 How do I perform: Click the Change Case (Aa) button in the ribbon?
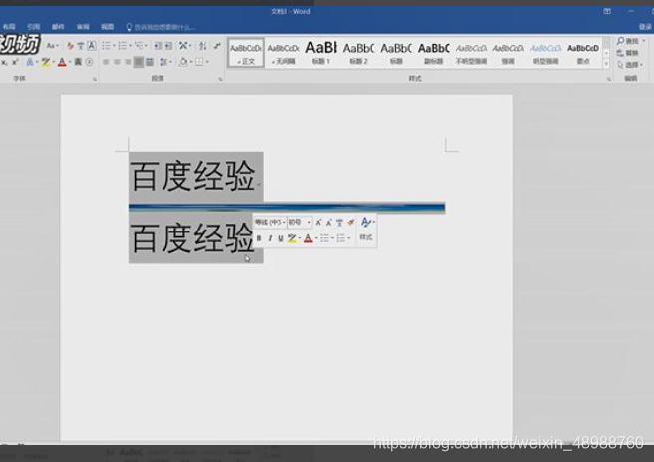coord(51,46)
